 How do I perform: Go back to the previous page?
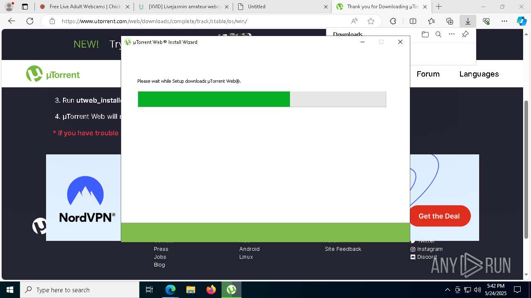[x=12, y=21]
